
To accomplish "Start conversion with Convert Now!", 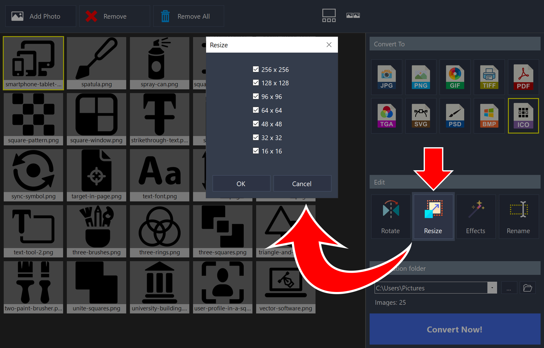I will pos(455,329).
